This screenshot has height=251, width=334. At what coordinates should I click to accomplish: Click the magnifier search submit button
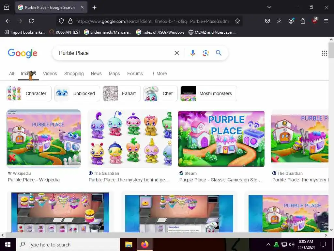(x=219, y=53)
